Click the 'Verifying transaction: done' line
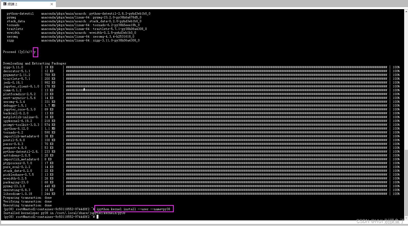The height and width of the screenshot is (226, 408). 27,201
